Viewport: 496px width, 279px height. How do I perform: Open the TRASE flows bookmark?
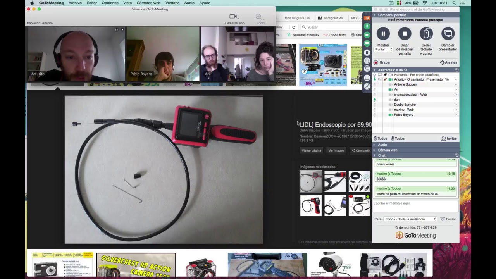click(x=335, y=35)
